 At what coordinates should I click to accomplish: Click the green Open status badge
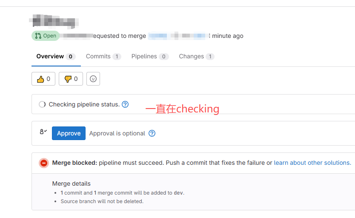point(46,36)
